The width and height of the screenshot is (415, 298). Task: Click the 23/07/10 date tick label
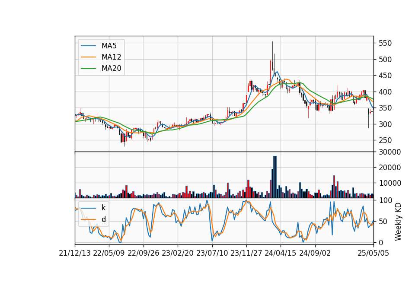212,253
